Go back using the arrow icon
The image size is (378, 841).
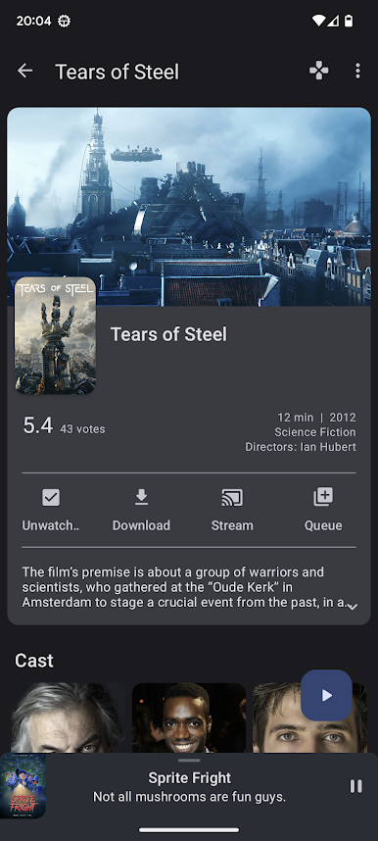click(24, 71)
